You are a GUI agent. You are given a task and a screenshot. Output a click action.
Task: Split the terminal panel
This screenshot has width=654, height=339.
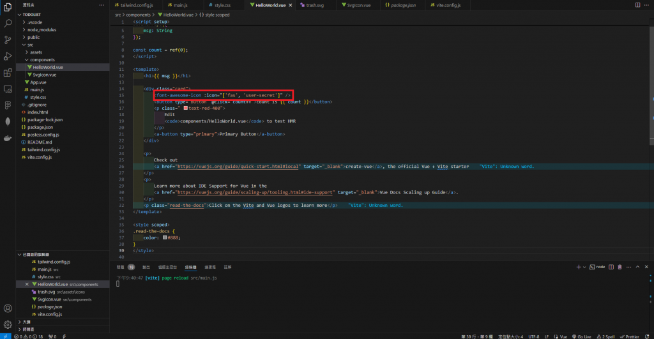click(611, 267)
